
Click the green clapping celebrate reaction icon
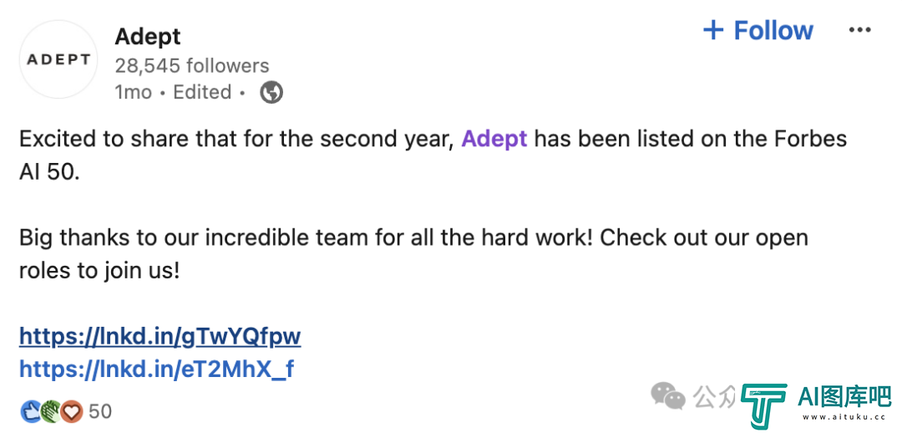pos(51,411)
